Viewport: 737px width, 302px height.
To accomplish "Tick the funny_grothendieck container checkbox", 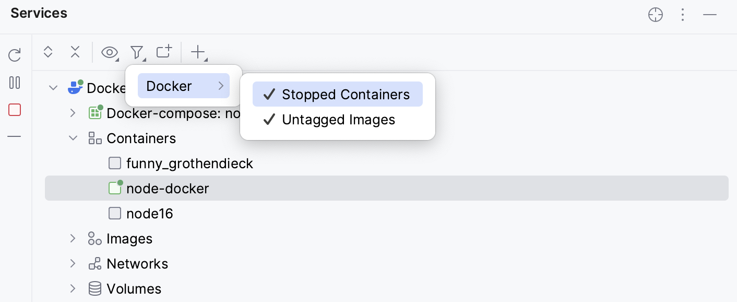I will (115, 163).
